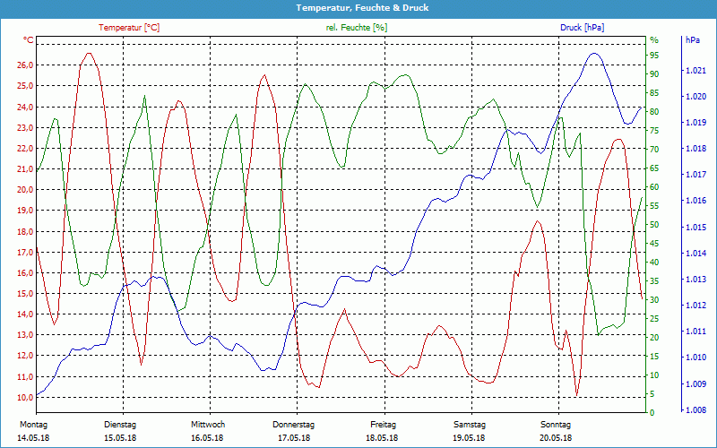The height and width of the screenshot is (448, 717).
Task: Click the '20.05.18' date label
Action: pos(556,438)
